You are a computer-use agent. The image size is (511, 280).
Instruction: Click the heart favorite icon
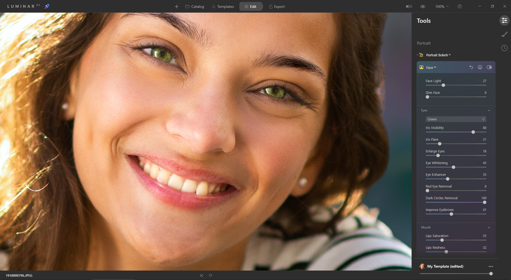coord(211,276)
